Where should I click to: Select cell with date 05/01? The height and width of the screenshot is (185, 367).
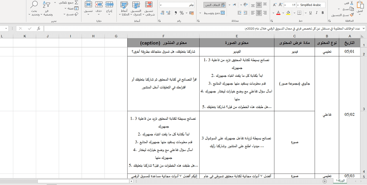click(350, 52)
